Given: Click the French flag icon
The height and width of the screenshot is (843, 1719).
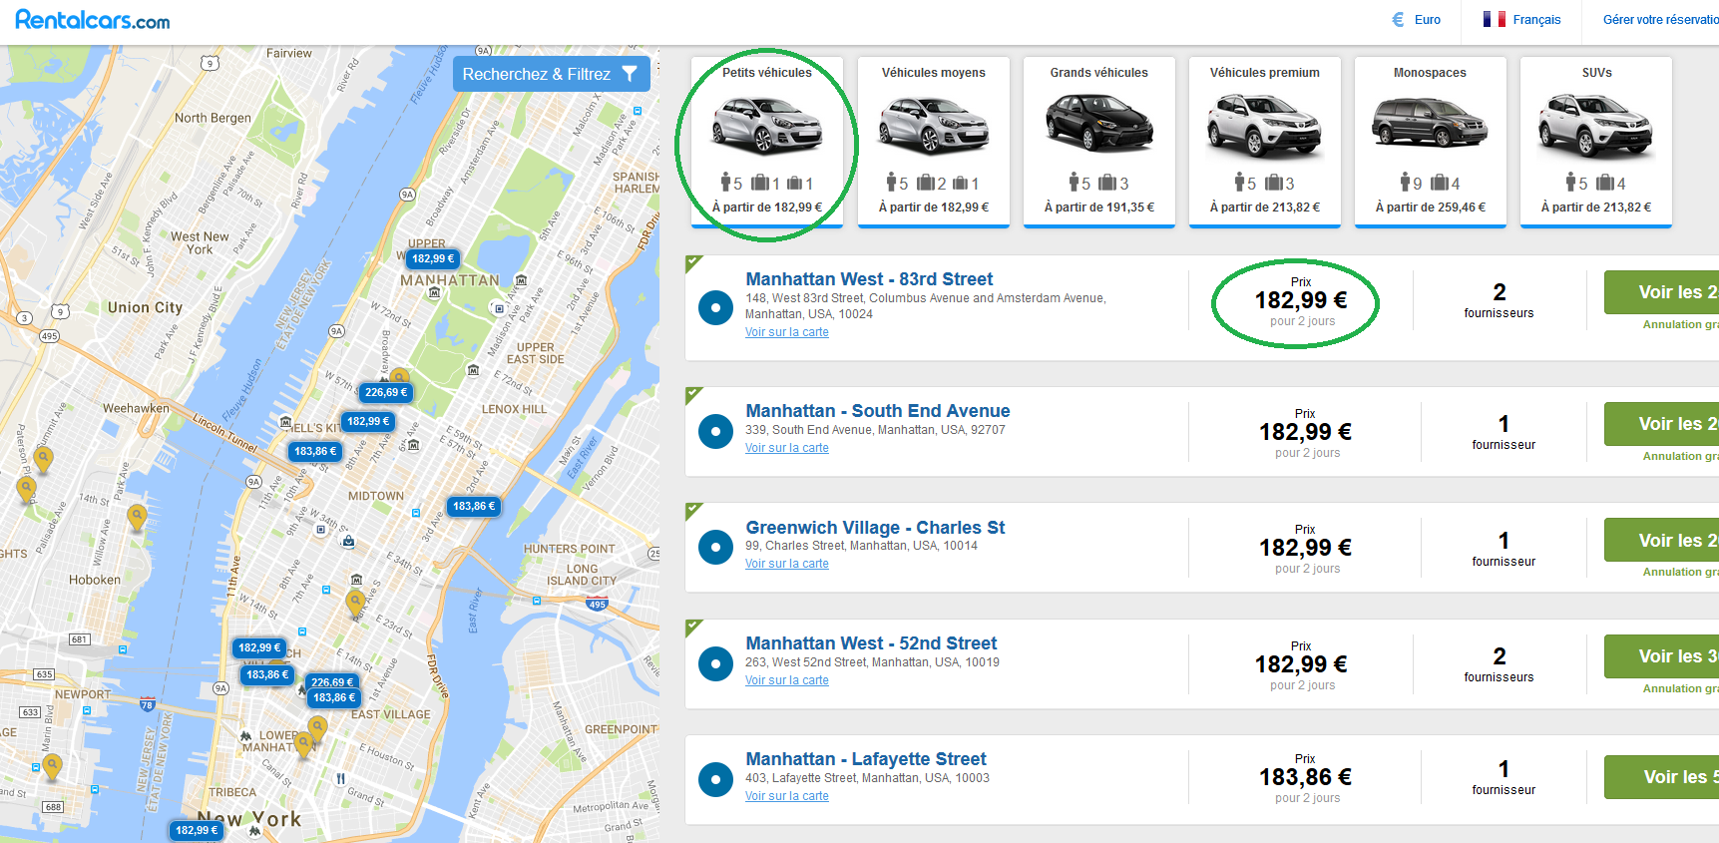Looking at the screenshot, I should tap(1494, 19).
